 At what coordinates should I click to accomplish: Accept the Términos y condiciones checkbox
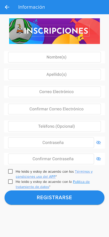tap(10, 172)
